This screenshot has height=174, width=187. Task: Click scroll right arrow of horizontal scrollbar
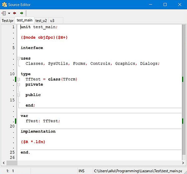(183, 163)
